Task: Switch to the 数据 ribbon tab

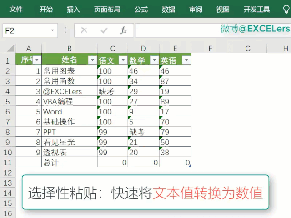Action: pos(168,9)
